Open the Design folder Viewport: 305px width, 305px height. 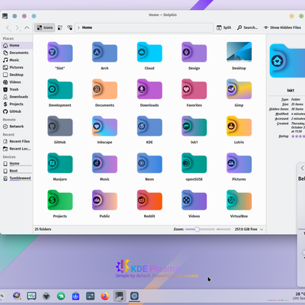coord(194,52)
